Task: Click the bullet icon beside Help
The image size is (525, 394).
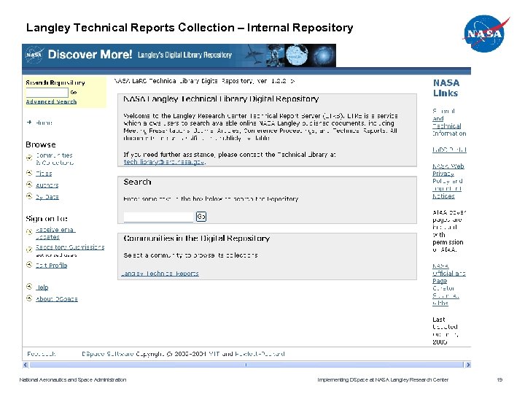Action: tap(29, 287)
